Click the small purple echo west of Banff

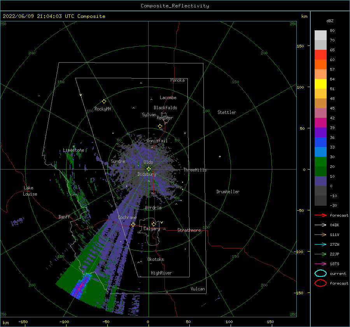coord(17,221)
